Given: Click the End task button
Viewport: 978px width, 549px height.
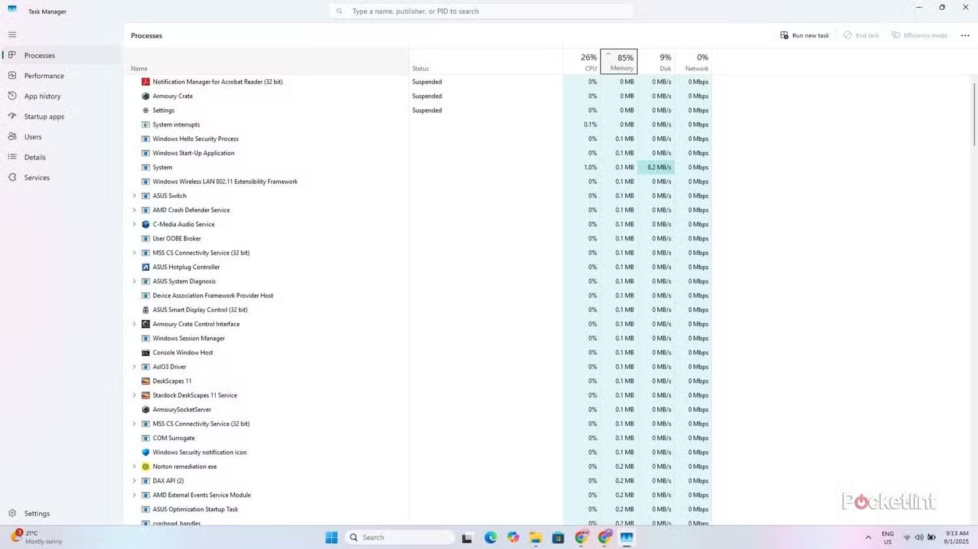Looking at the screenshot, I should (x=861, y=36).
